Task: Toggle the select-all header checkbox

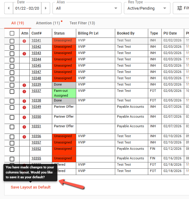Action: (12, 33)
